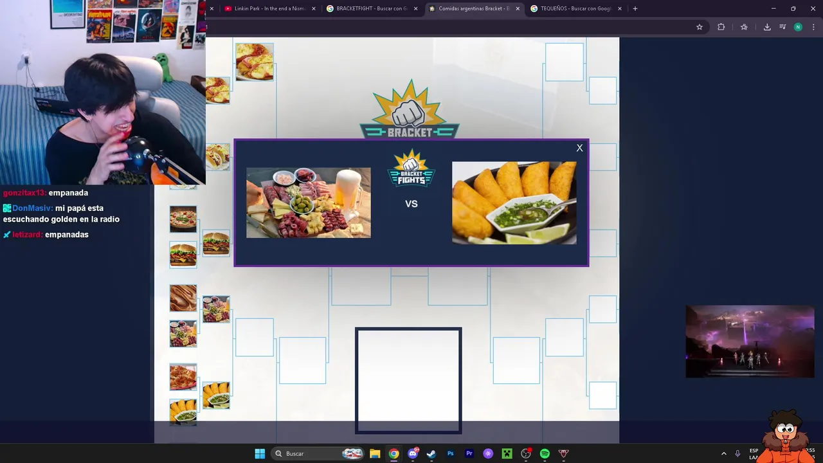Image resolution: width=823 pixels, height=463 pixels.
Task: Click the whole pizza thumbnail in the bracket
Action: 183,219
